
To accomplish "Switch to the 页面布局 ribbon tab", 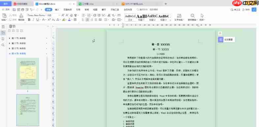I will (x=68, y=10).
